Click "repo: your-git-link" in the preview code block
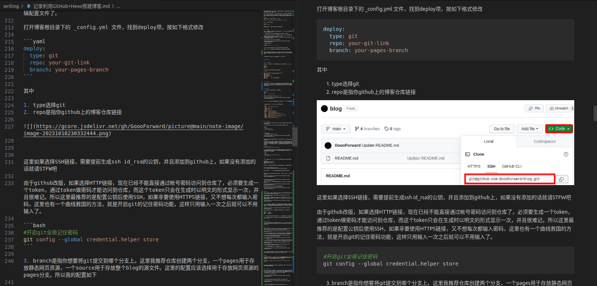Screen dimensions: 597x286 (359, 43)
